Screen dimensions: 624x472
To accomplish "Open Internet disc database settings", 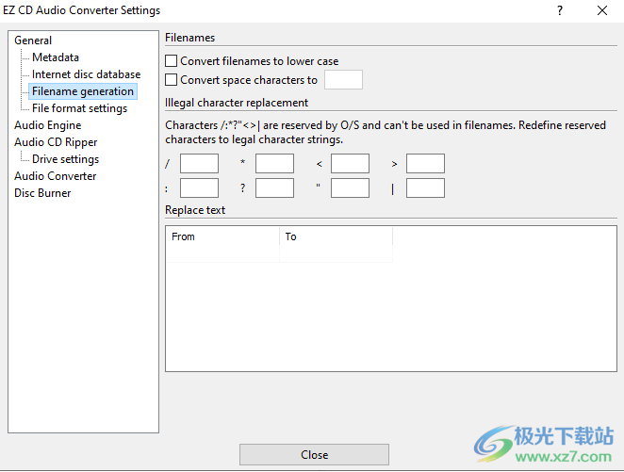I will [86, 74].
